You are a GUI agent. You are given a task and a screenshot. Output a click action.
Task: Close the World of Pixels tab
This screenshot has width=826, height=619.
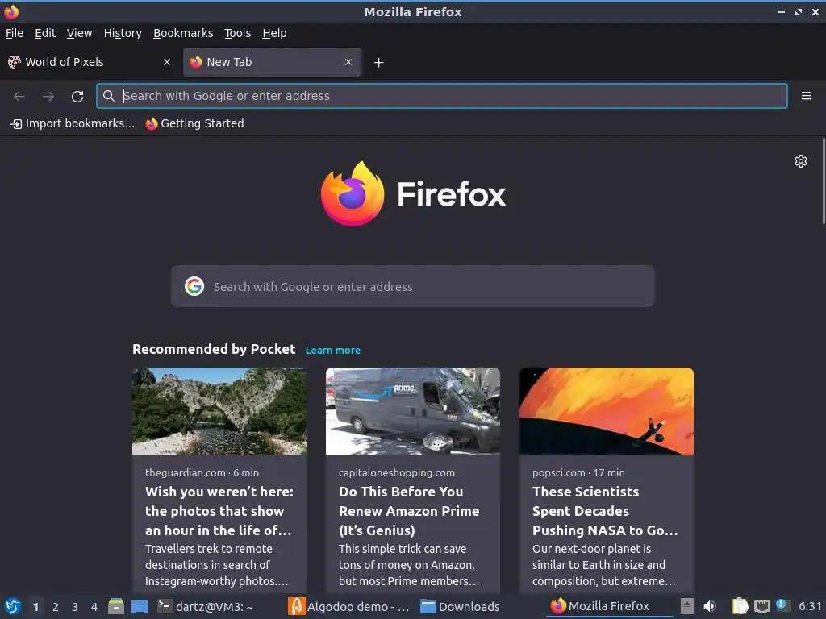point(167,62)
